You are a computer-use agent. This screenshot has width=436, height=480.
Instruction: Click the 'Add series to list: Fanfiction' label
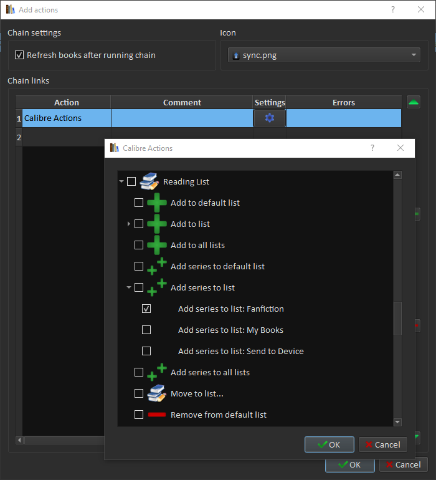coord(231,309)
